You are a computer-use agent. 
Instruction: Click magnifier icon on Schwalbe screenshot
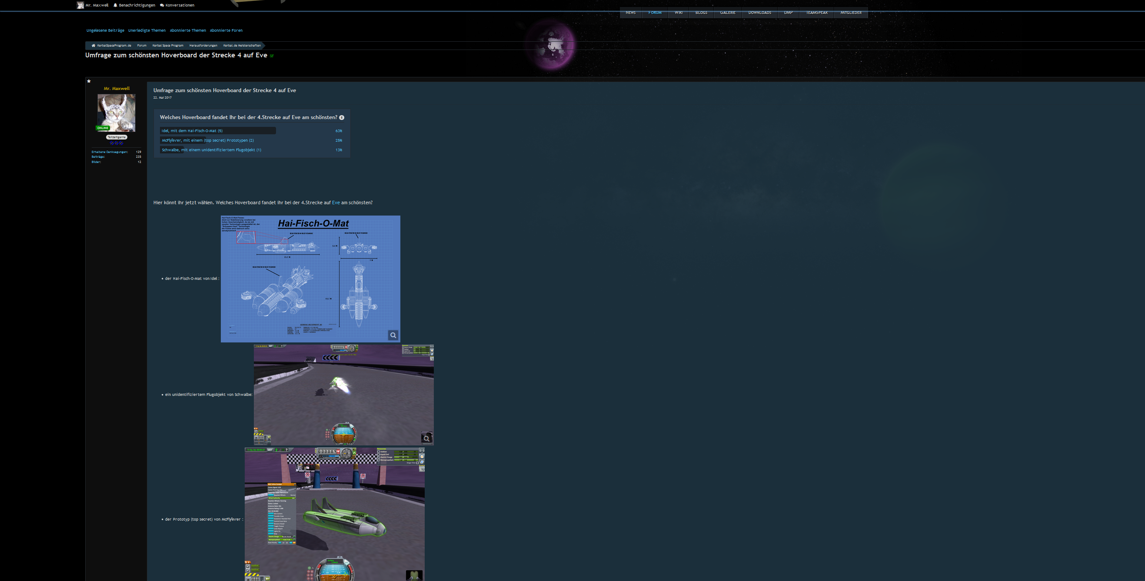pos(426,438)
